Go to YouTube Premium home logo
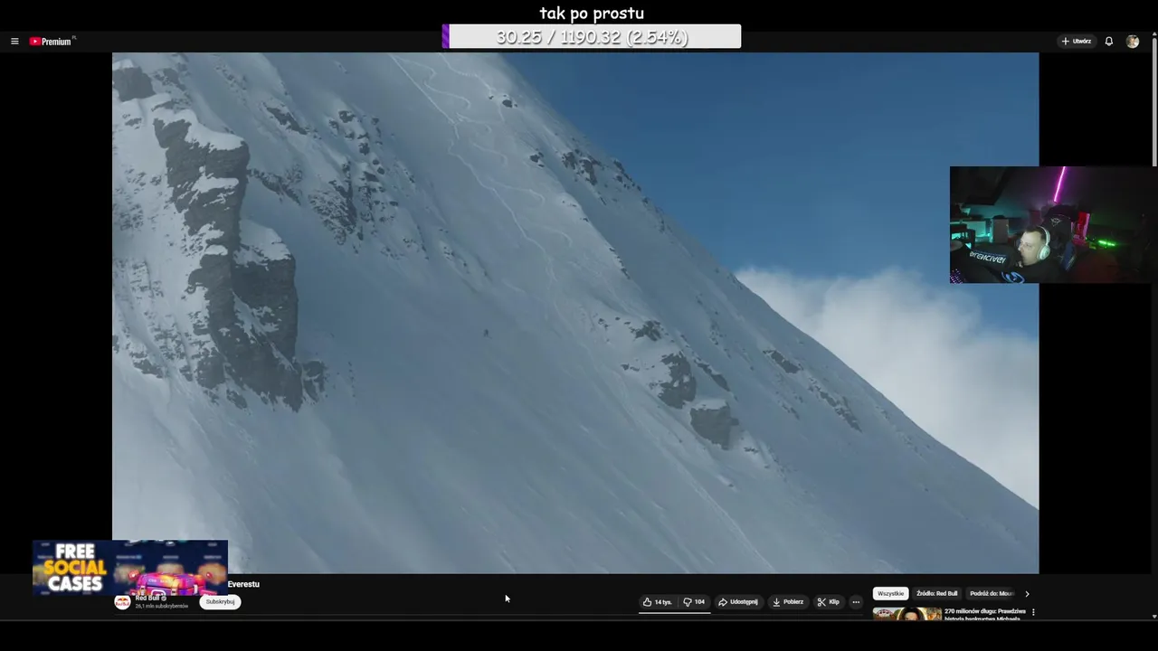The image size is (1158, 651). (51, 42)
